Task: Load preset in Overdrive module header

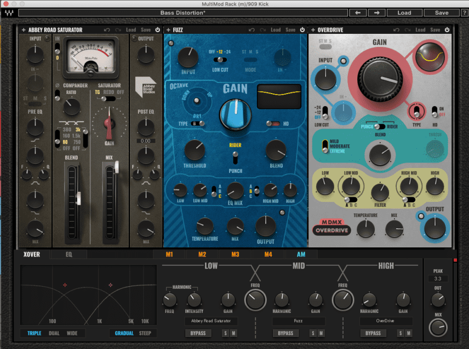Action: 420,30
